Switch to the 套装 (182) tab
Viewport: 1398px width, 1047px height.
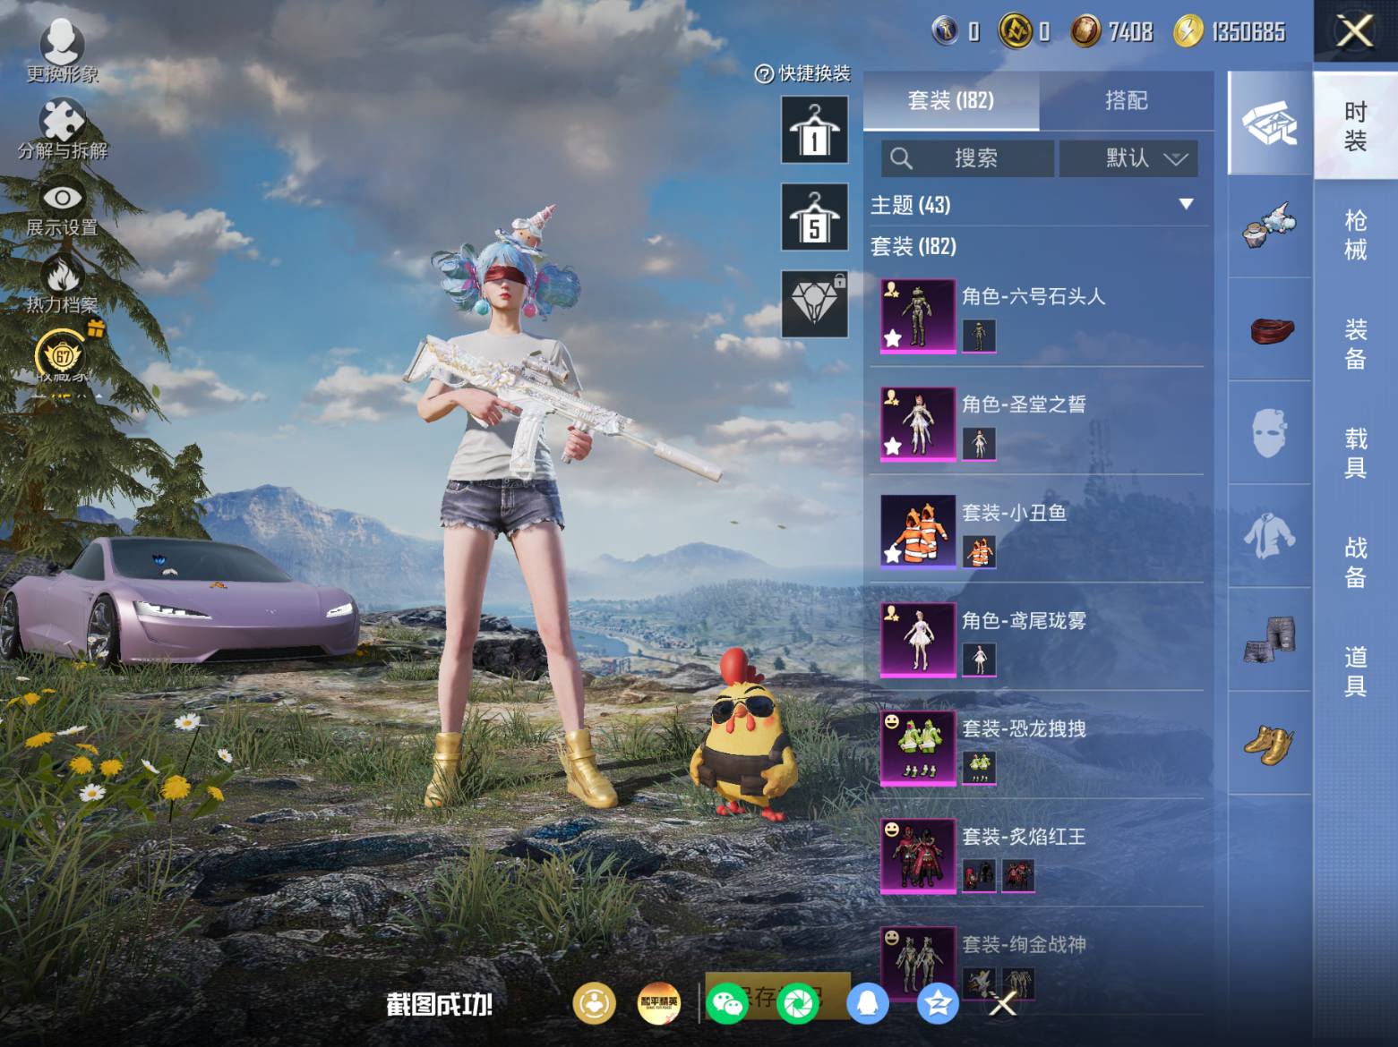(x=951, y=100)
